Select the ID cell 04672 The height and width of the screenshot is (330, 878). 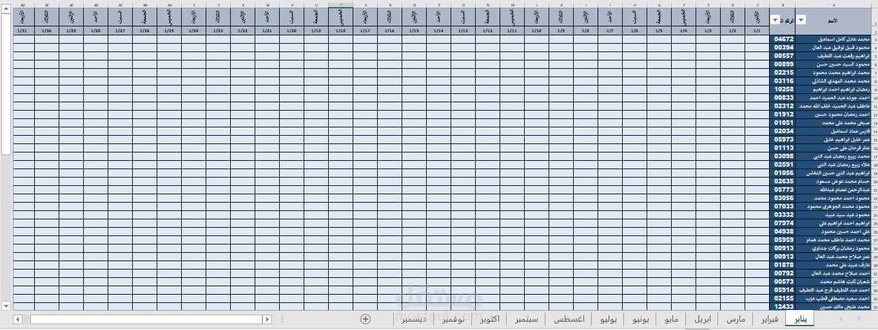coord(783,39)
